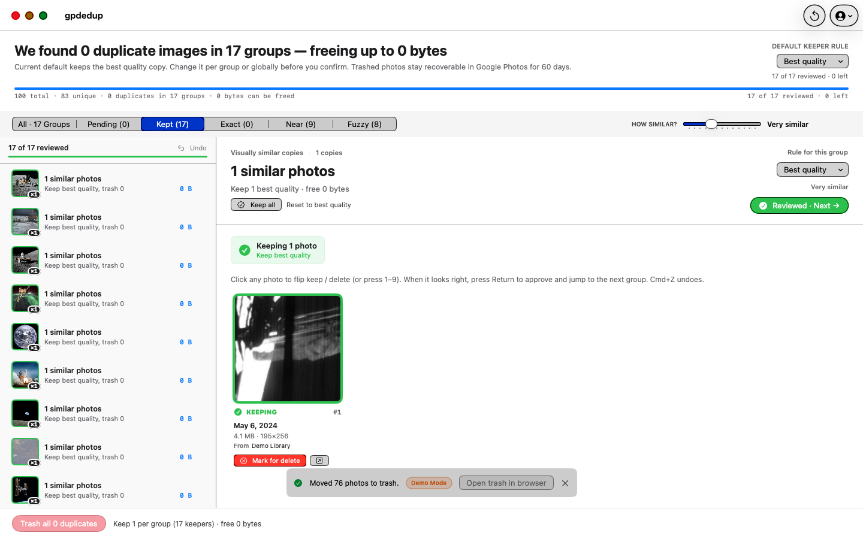Image resolution: width=863 pixels, height=539 pixels.
Task: Click the Demo Mode badge in toast
Action: [x=429, y=483]
